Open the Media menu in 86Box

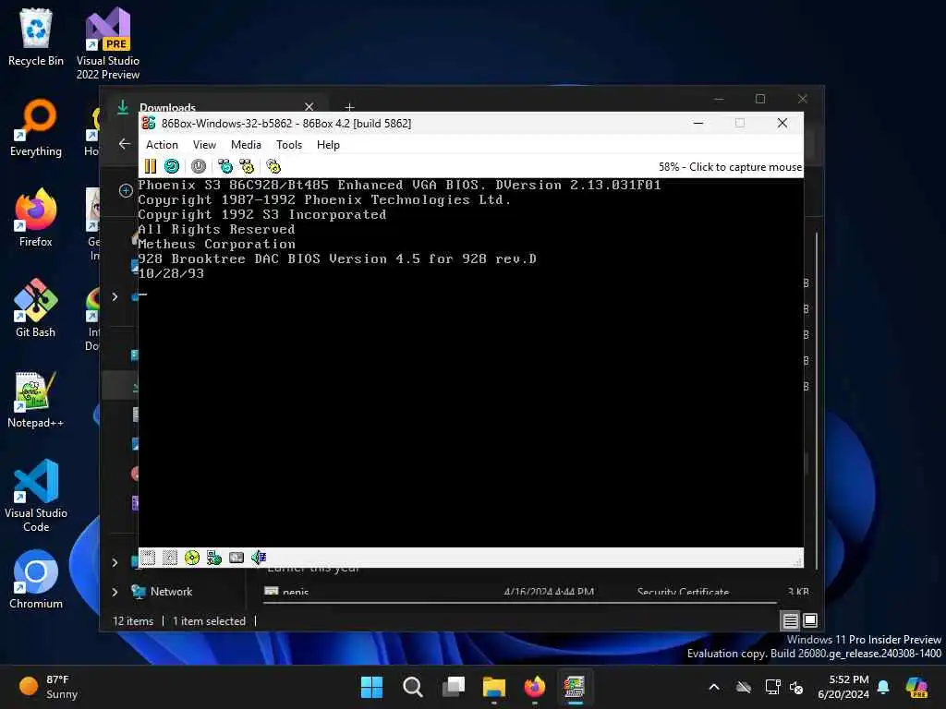click(x=246, y=145)
